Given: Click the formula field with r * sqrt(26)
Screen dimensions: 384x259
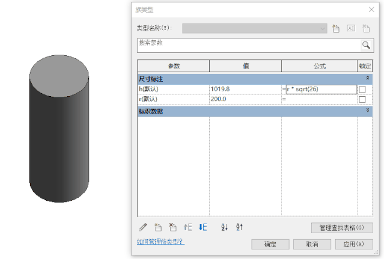Looking at the screenshot, I should 322,90.
